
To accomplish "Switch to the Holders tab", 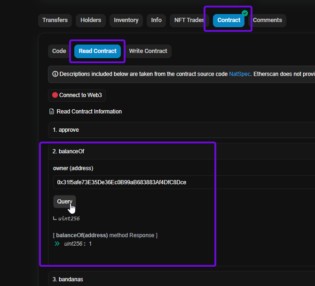I will tap(91, 20).
